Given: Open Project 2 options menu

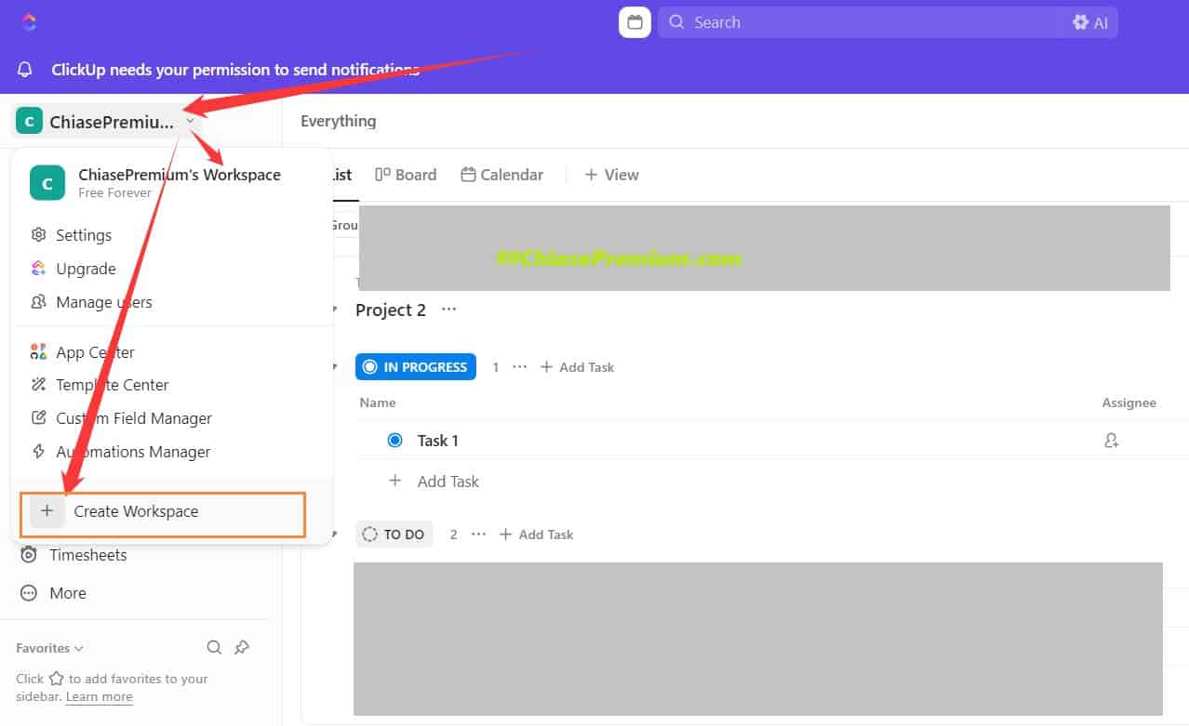Looking at the screenshot, I should pyautogui.click(x=448, y=310).
